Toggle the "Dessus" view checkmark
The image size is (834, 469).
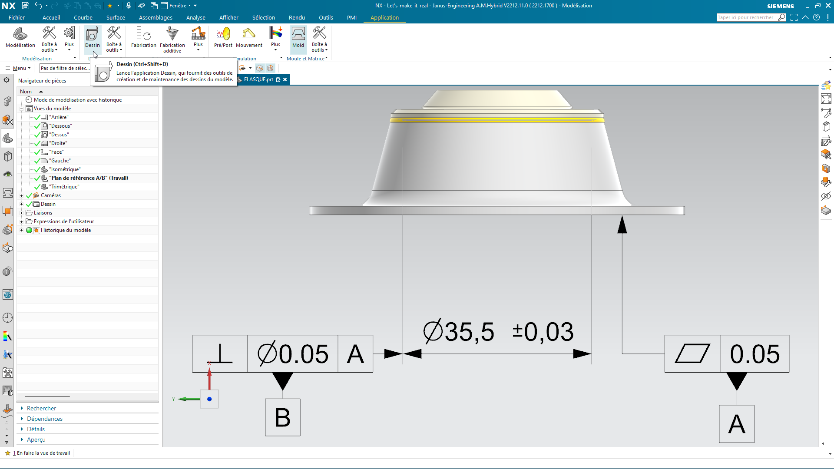pos(37,135)
